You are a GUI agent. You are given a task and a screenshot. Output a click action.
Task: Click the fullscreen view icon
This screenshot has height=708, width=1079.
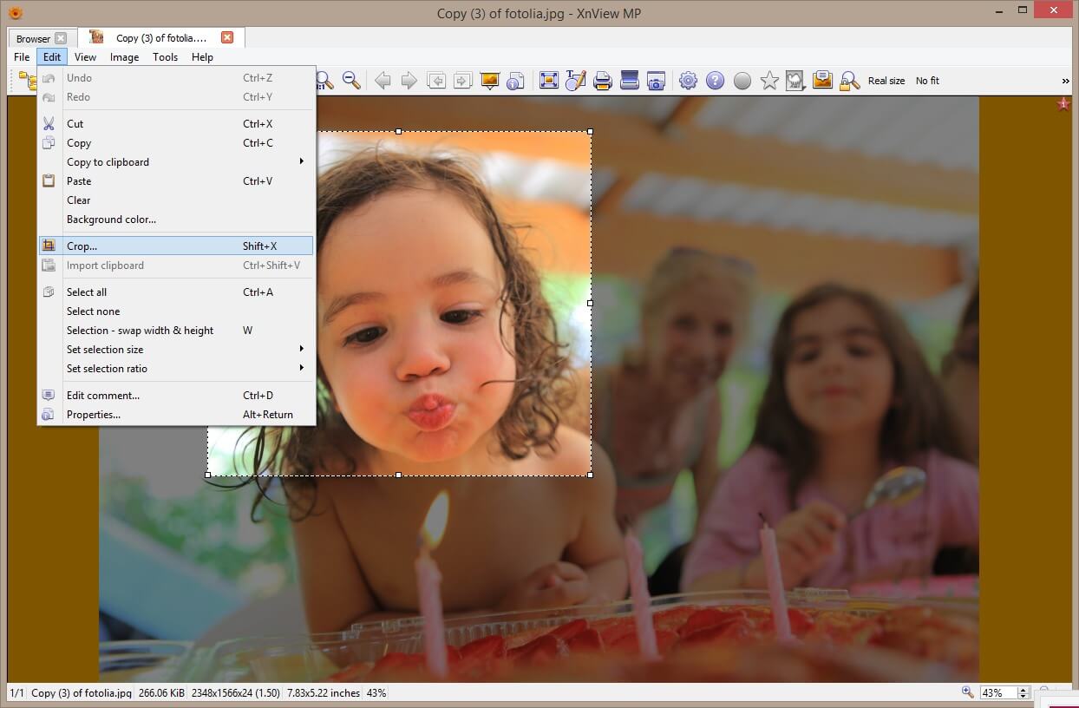coord(548,81)
